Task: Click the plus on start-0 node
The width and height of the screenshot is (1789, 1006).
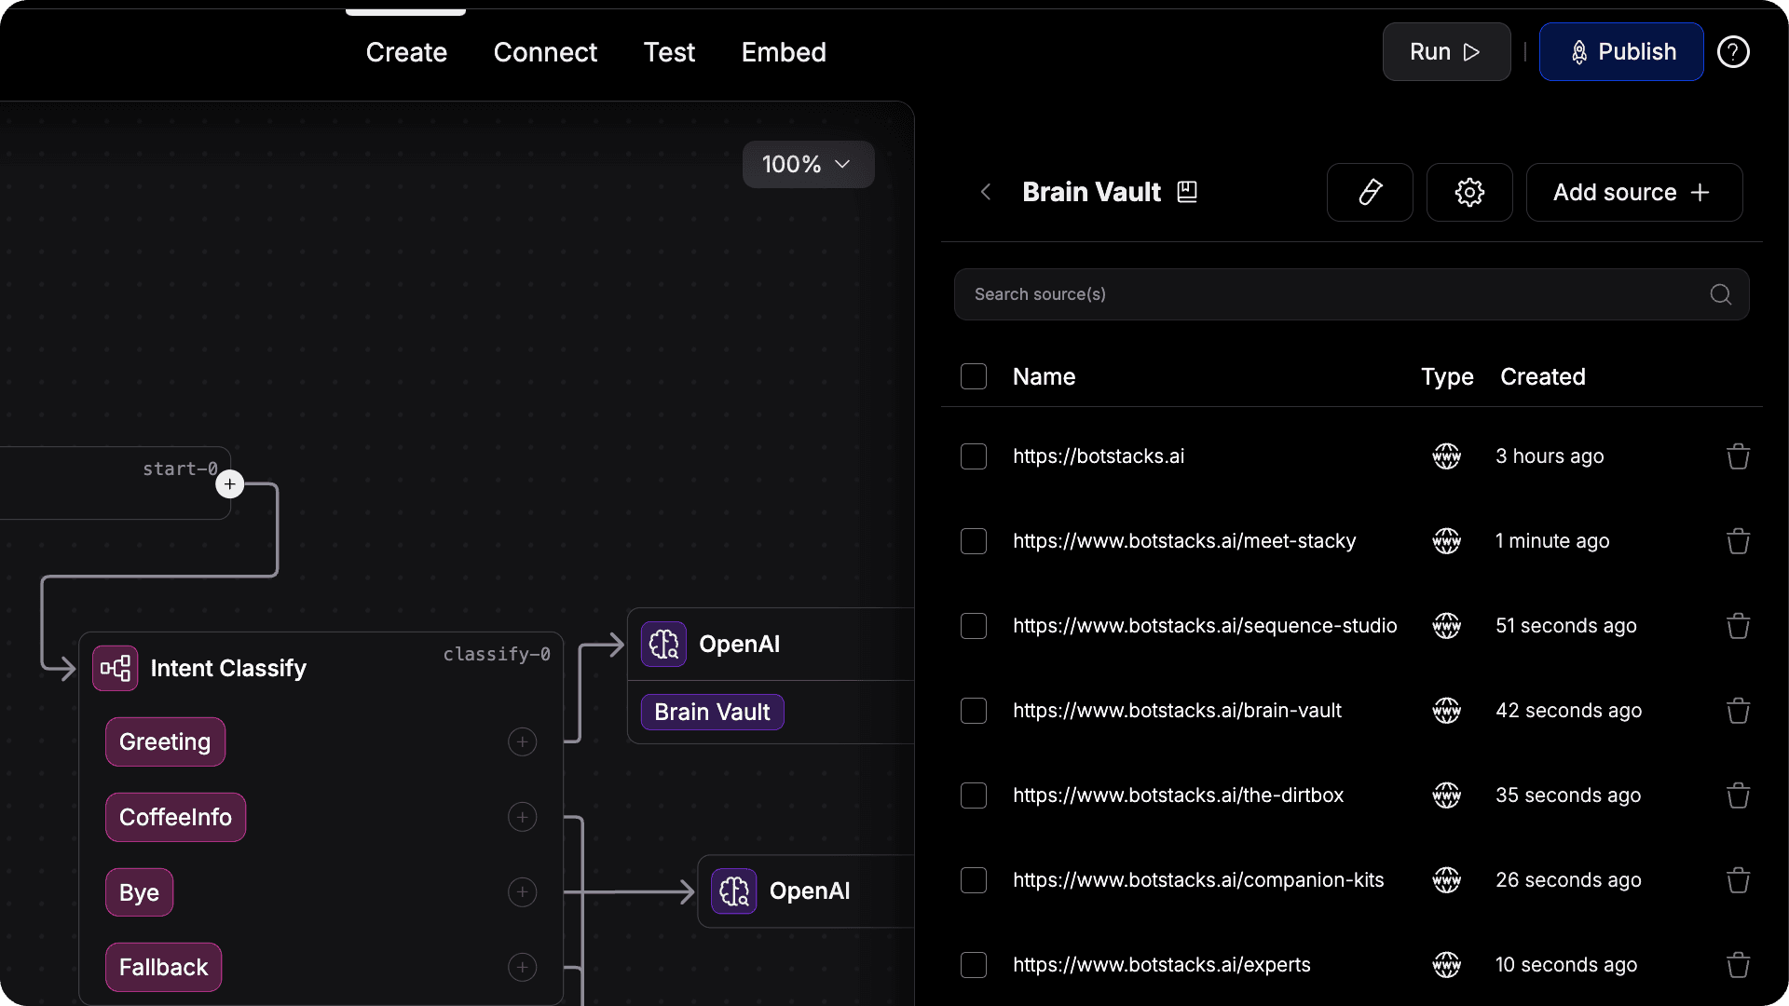Action: (x=230, y=484)
